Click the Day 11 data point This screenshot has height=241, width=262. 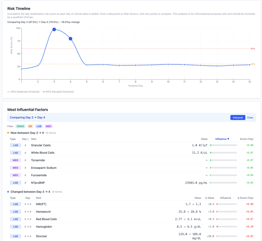184,64
